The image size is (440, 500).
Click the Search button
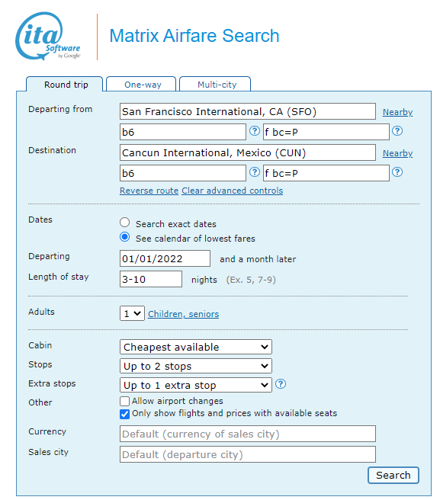pyautogui.click(x=393, y=475)
